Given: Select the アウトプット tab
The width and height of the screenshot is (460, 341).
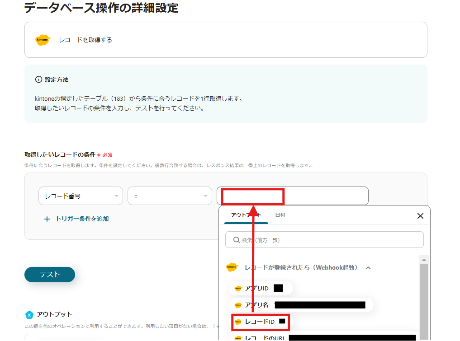Looking at the screenshot, I should [x=245, y=215].
